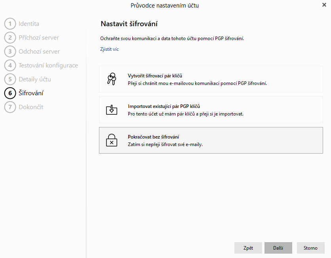Close the account setup wizard window
The height and width of the screenshot is (258, 331).
pyautogui.click(x=324, y=5)
